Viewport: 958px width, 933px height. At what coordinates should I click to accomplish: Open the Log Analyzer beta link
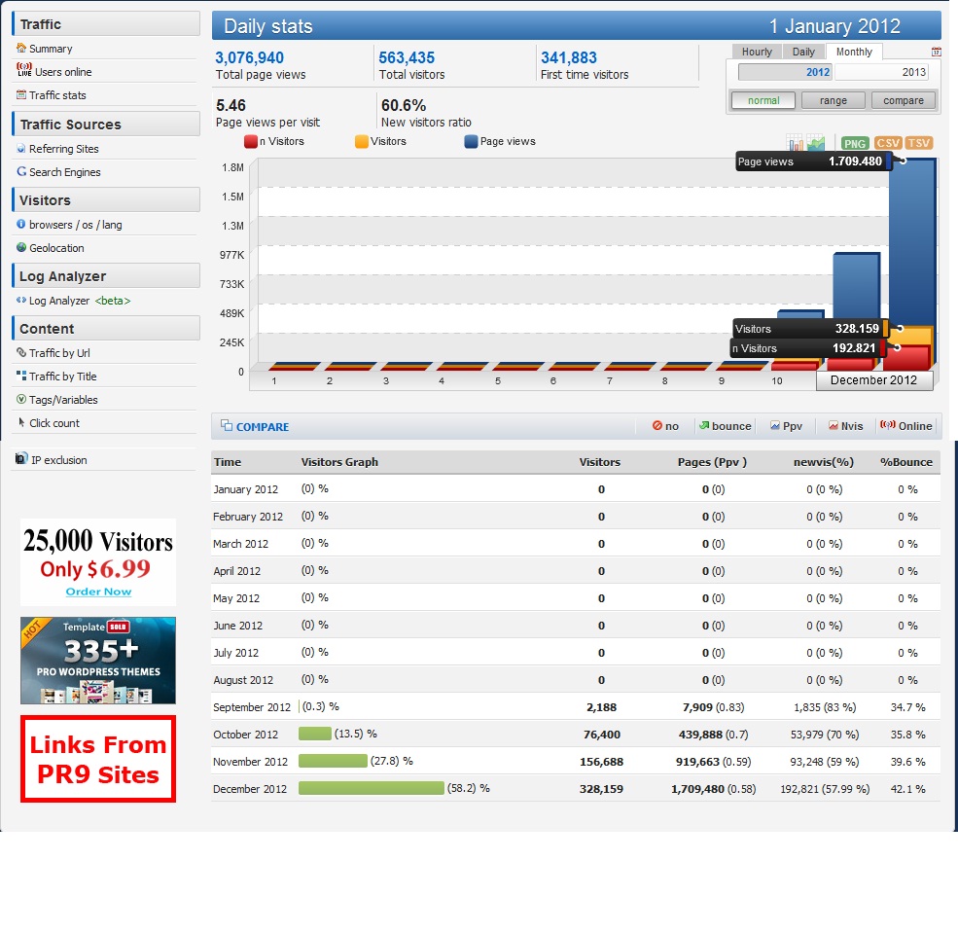pos(80,301)
